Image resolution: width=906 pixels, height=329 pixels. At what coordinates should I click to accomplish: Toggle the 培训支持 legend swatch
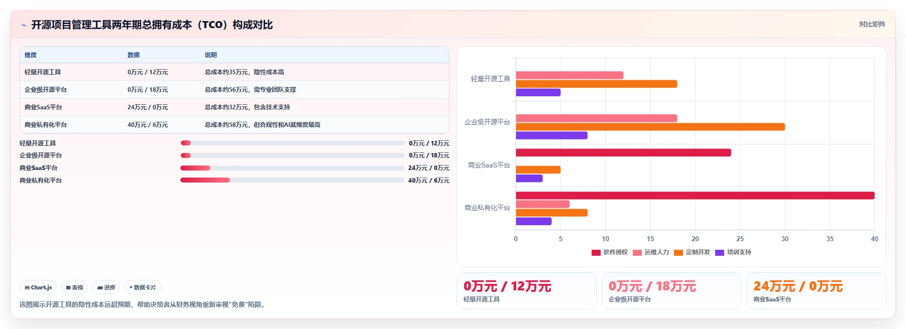[x=720, y=252]
